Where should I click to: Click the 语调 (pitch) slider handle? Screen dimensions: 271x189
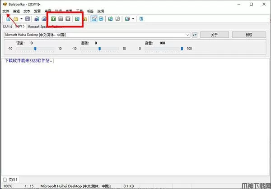pyautogui.click(x=99, y=48)
